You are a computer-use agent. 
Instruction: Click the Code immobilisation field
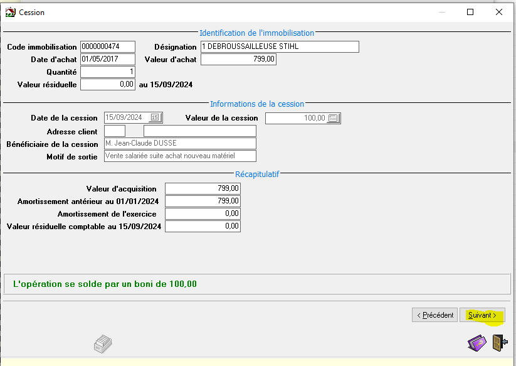click(108, 47)
